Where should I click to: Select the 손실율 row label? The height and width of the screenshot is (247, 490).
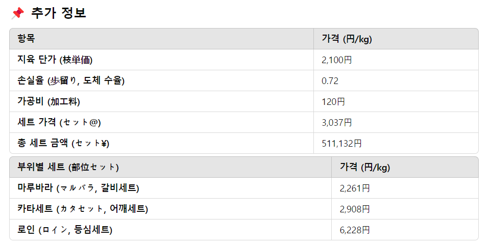pos(71,80)
